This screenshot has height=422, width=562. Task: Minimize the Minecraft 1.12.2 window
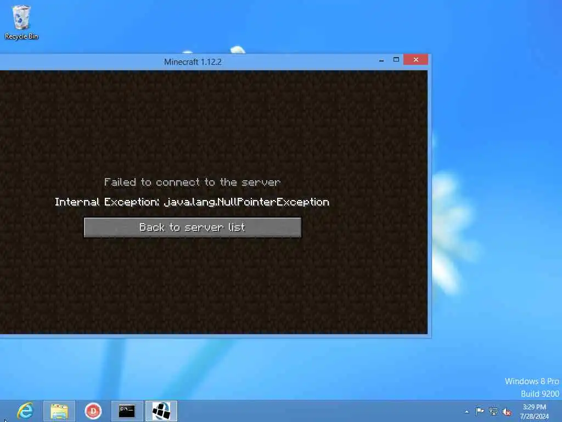(x=381, y=60)
